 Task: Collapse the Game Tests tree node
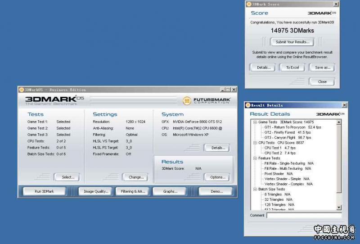click(x=255, y=122)
